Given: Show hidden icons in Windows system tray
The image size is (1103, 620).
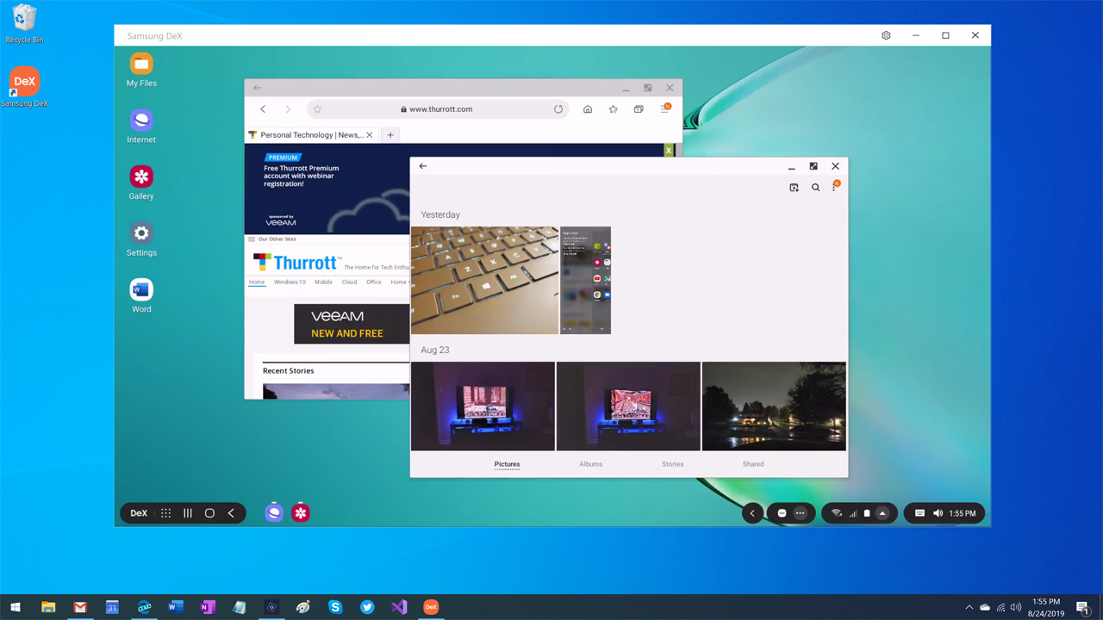Looking at the screenshot, I should (969, 607).
